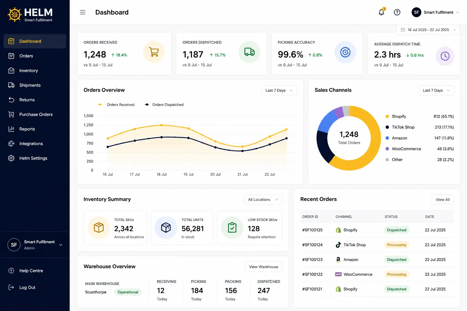Click the Purchase Orders cart icon
The width and height of the screenshot is (467, 311).
tap(11, 114)
